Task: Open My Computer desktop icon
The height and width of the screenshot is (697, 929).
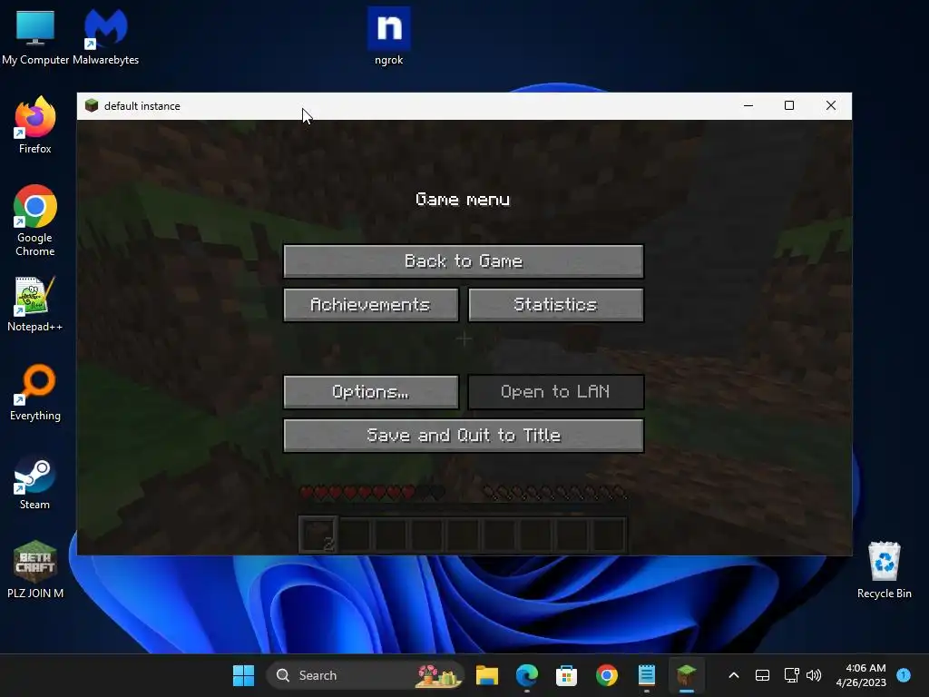Action: coord(35,36)
